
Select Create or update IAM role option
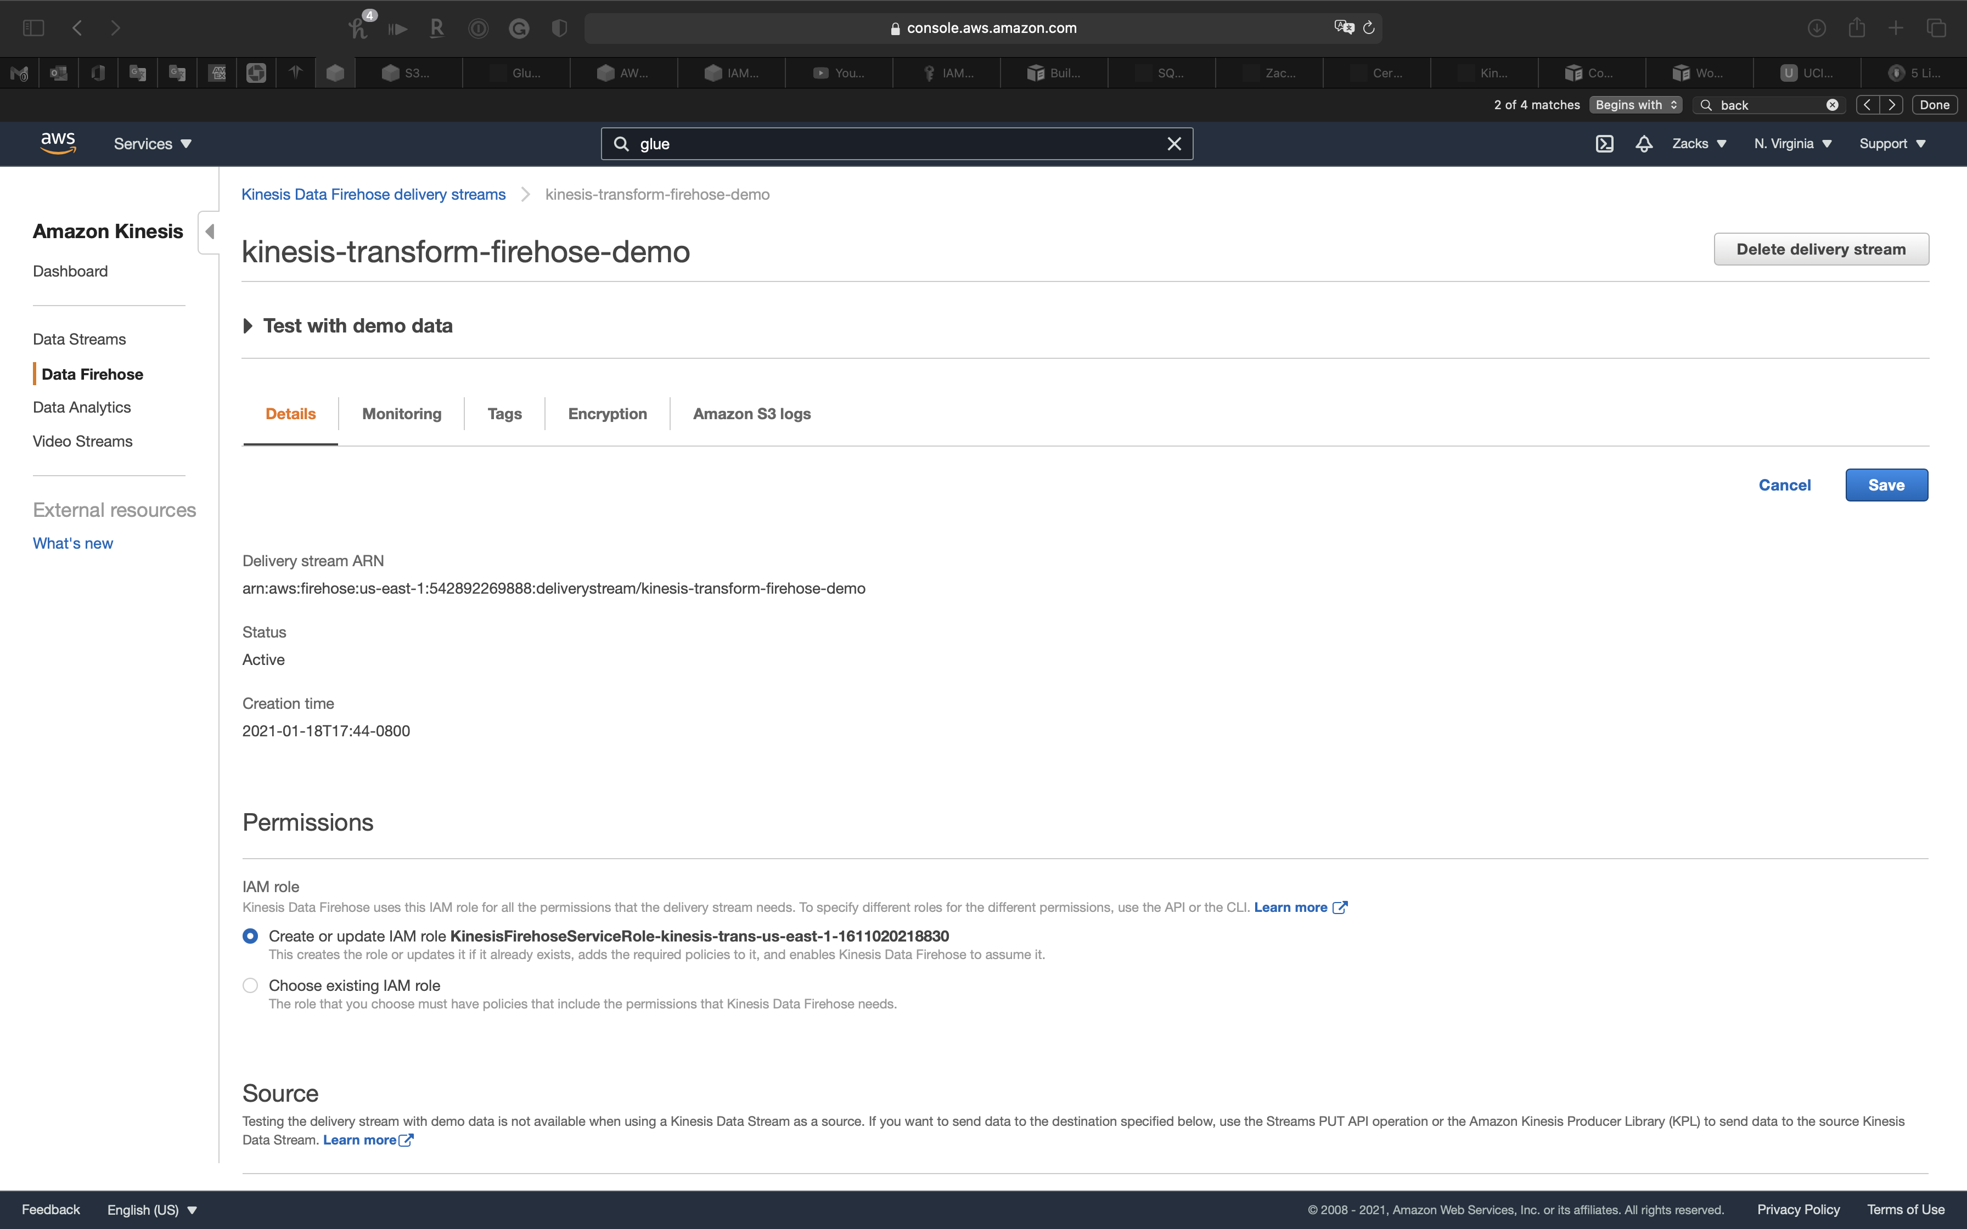[x=250, y=937]
